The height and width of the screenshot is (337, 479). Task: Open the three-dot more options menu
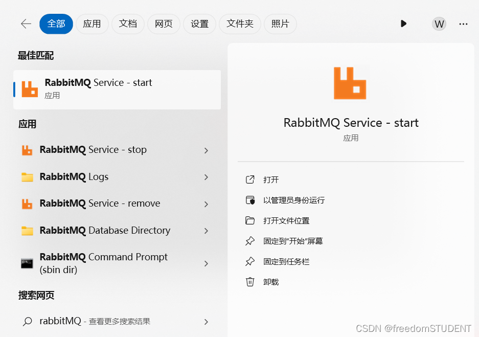[x=463, y=24]
